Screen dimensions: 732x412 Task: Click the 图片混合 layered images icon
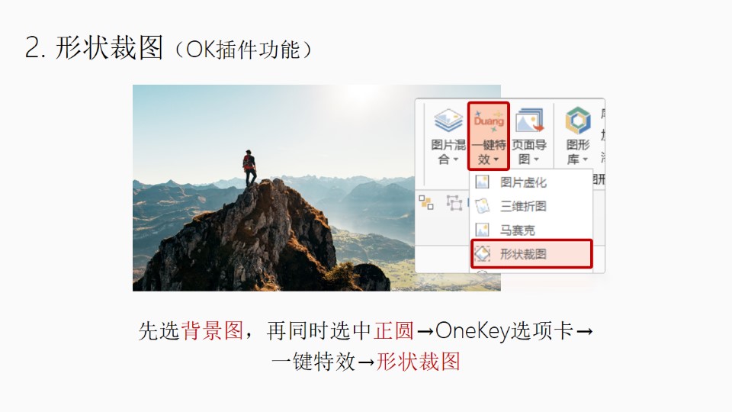coord(448,120)
